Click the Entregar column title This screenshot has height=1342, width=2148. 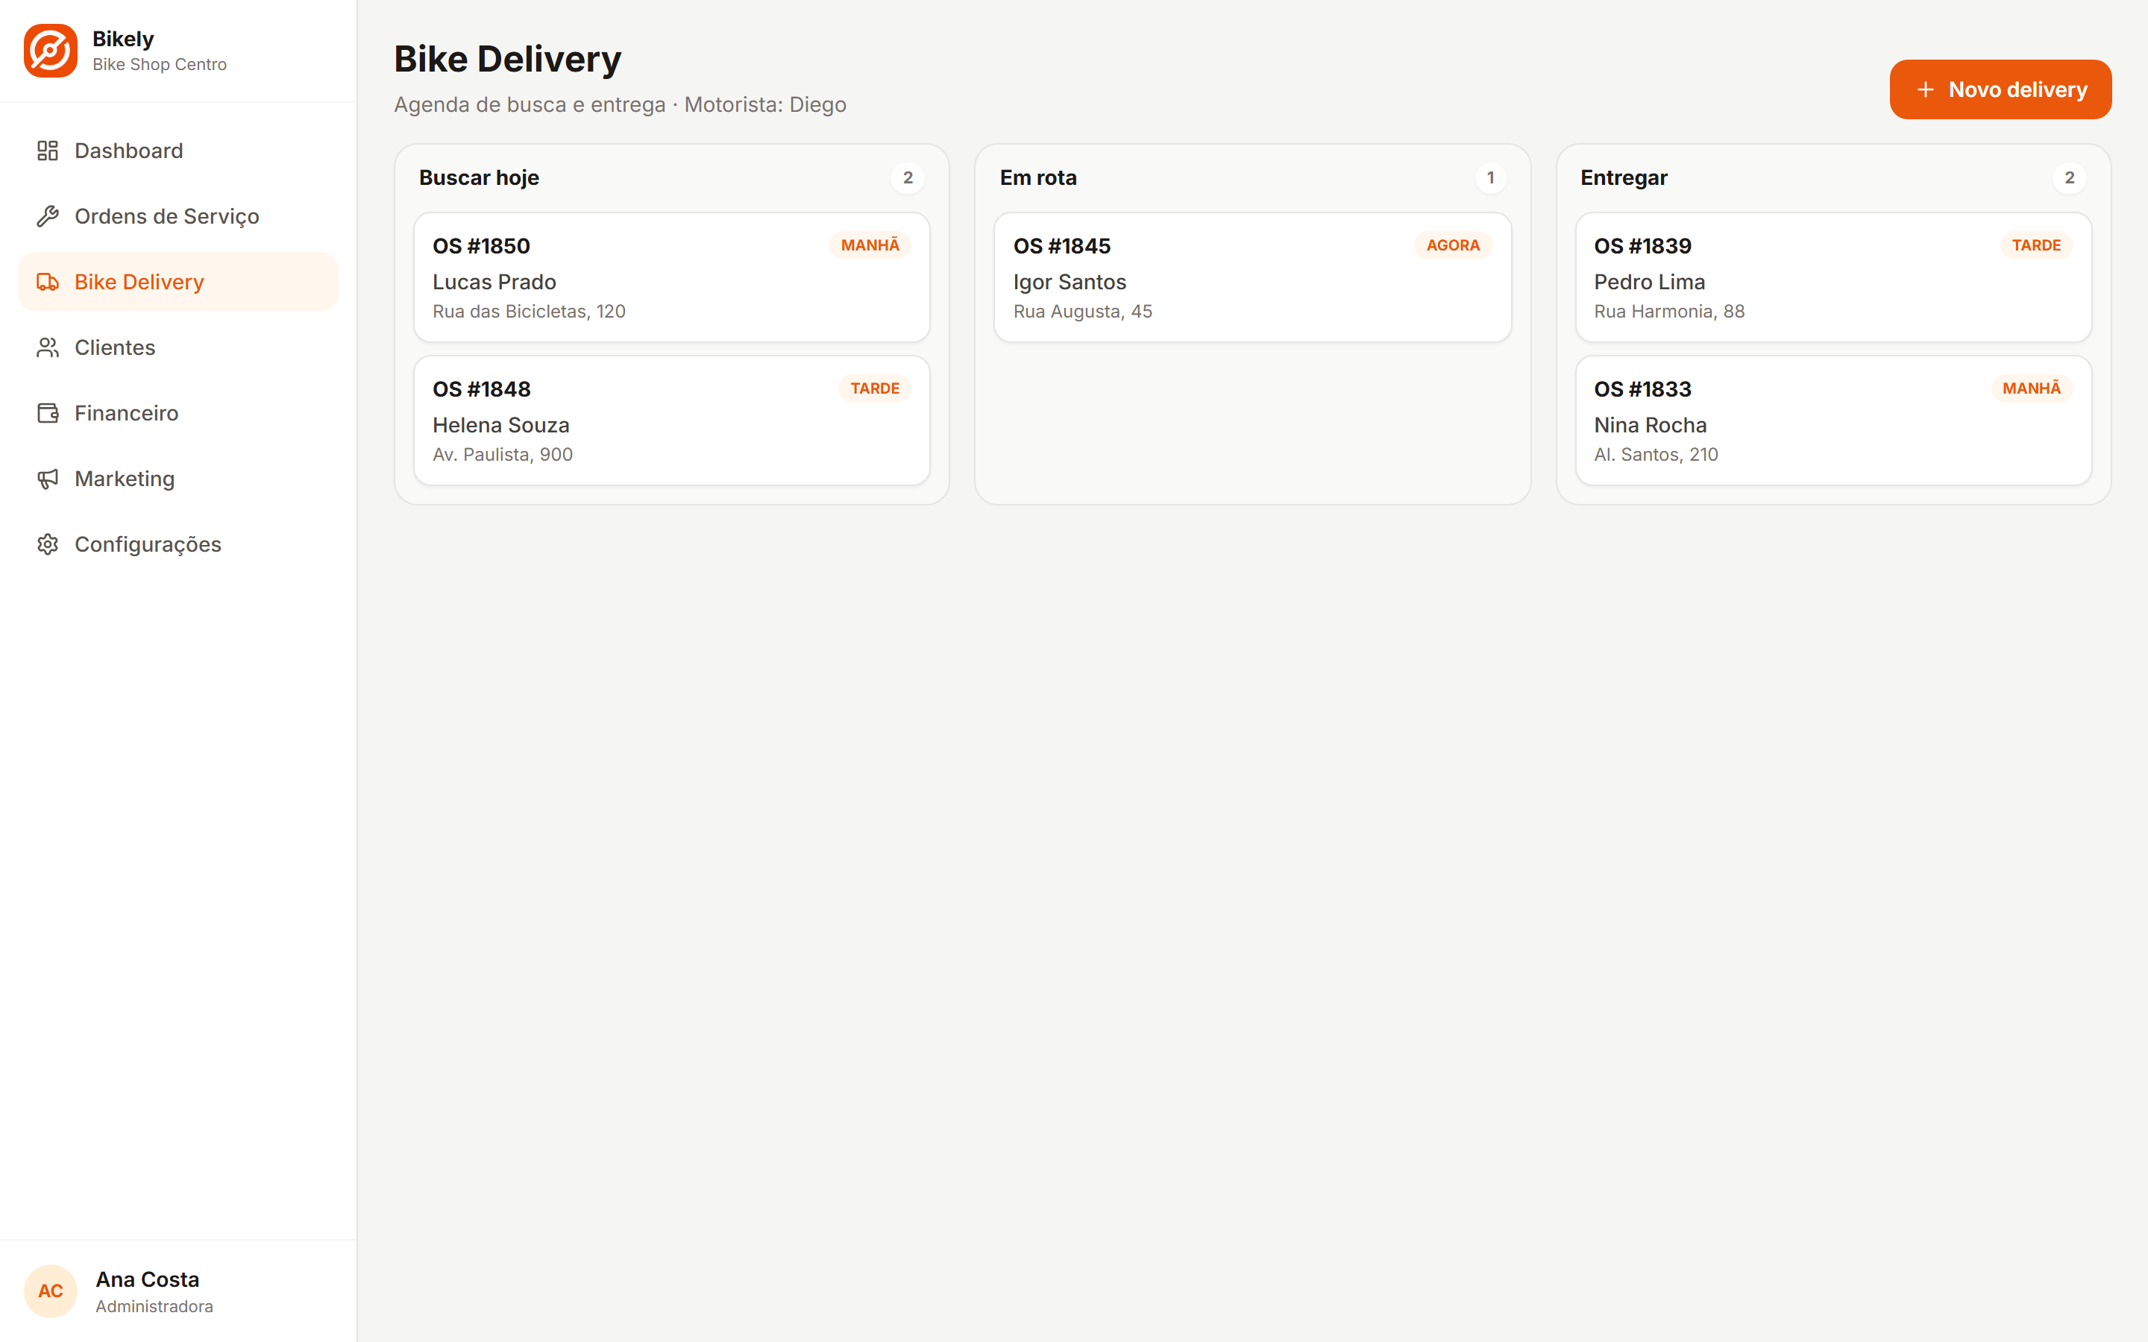pos(1624,178)
